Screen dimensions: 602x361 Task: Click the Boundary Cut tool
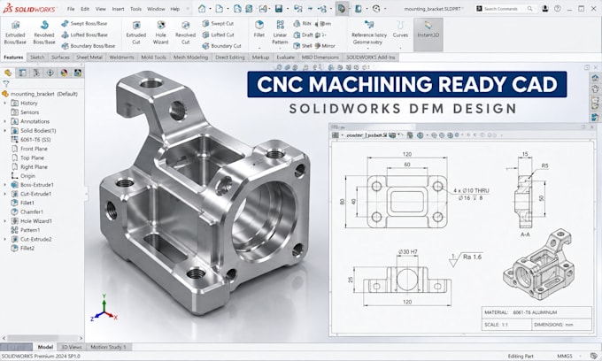click(221, 46)
